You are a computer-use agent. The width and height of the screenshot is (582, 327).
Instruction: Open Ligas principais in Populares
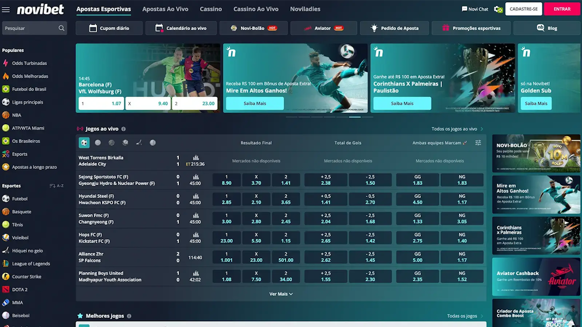[x=27, y=102]
